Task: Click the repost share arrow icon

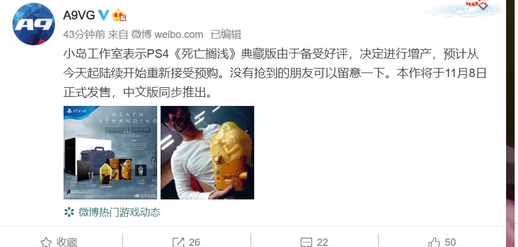Action: [178, 242]
